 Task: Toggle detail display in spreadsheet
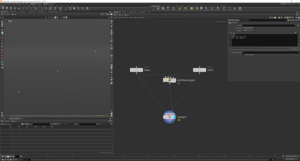coord(28,124)
